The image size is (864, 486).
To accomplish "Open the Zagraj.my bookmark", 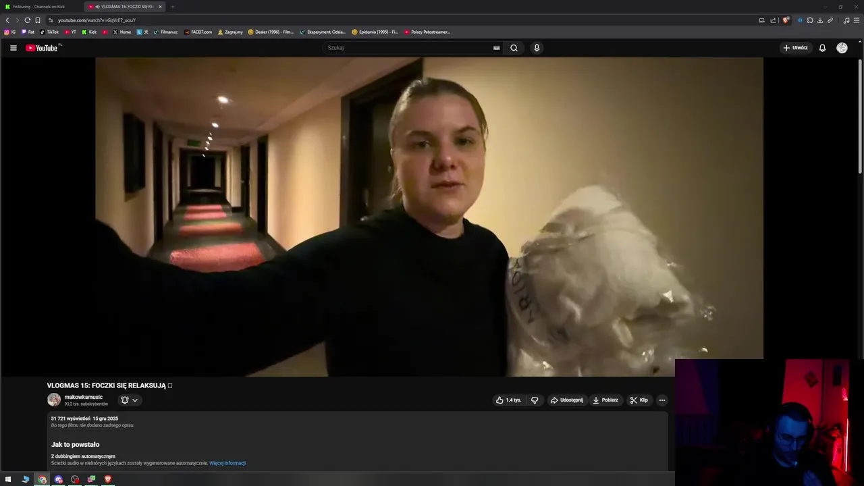I will [230, 32].
